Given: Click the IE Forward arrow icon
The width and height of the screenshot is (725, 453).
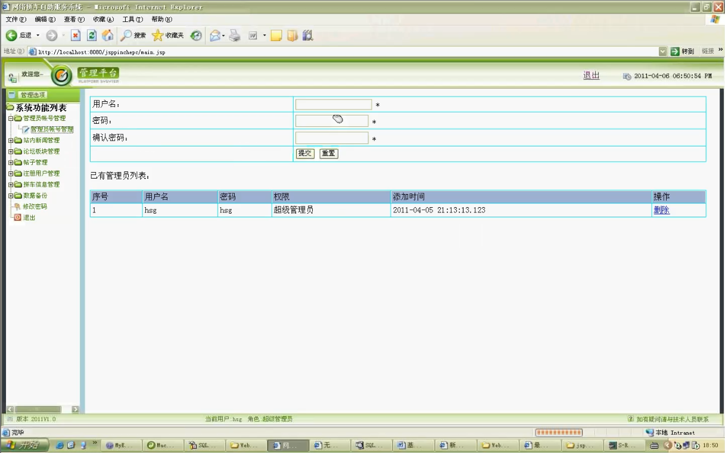Looking at the screenshot, I should (51, 36).
